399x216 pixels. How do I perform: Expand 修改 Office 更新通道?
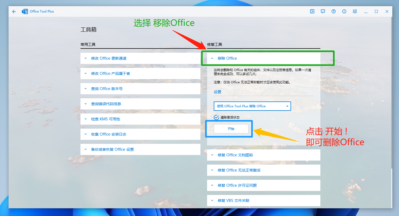click(140, 58)
